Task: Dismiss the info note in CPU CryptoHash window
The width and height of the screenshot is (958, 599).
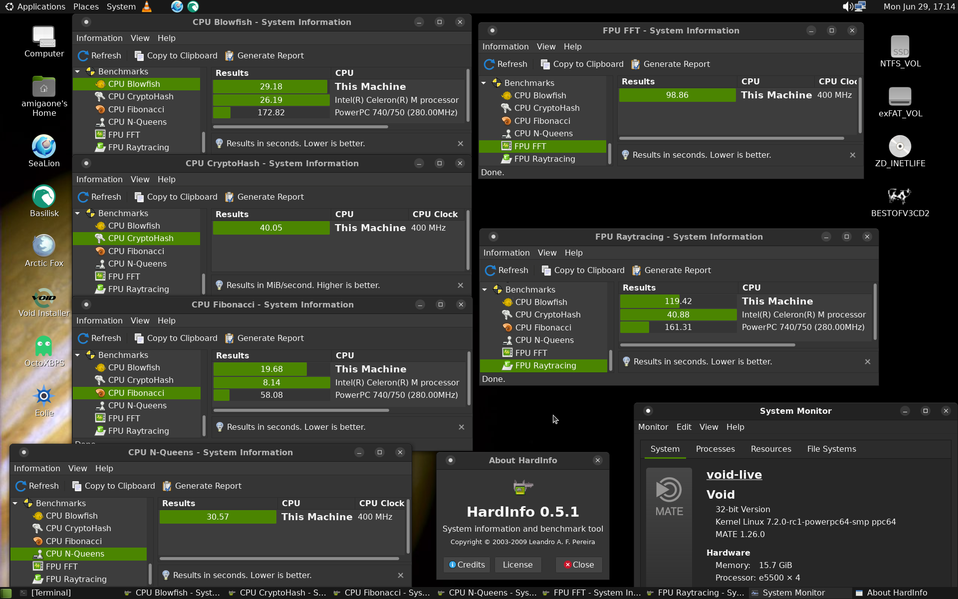Action: (461, 286)
